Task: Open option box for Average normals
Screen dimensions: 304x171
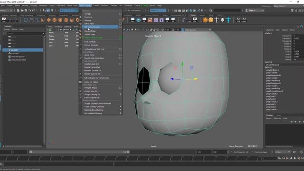Action: click(120, 14)
